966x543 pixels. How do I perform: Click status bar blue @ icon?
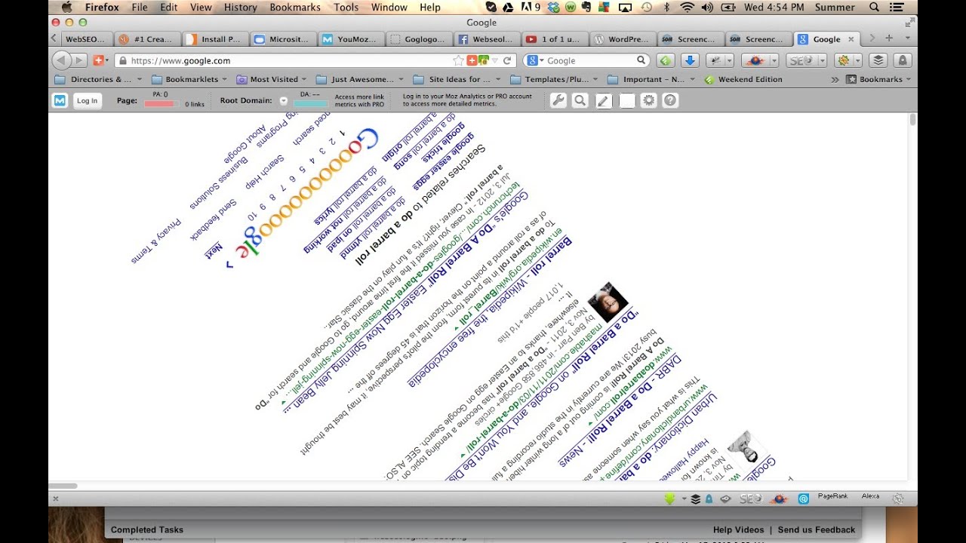tap(803, 499)
